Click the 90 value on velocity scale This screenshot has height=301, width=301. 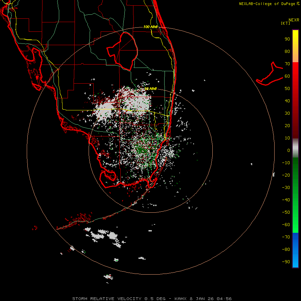[287, 39]
